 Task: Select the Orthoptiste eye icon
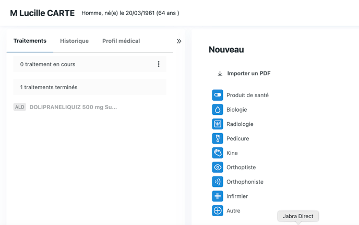tap(218, 168)
